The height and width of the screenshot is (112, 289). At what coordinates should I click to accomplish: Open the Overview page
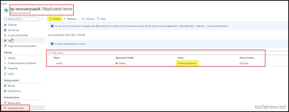tap(12, 25)
